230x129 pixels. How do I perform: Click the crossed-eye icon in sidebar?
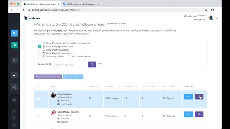pyautogui.click(x=14, y=100)
